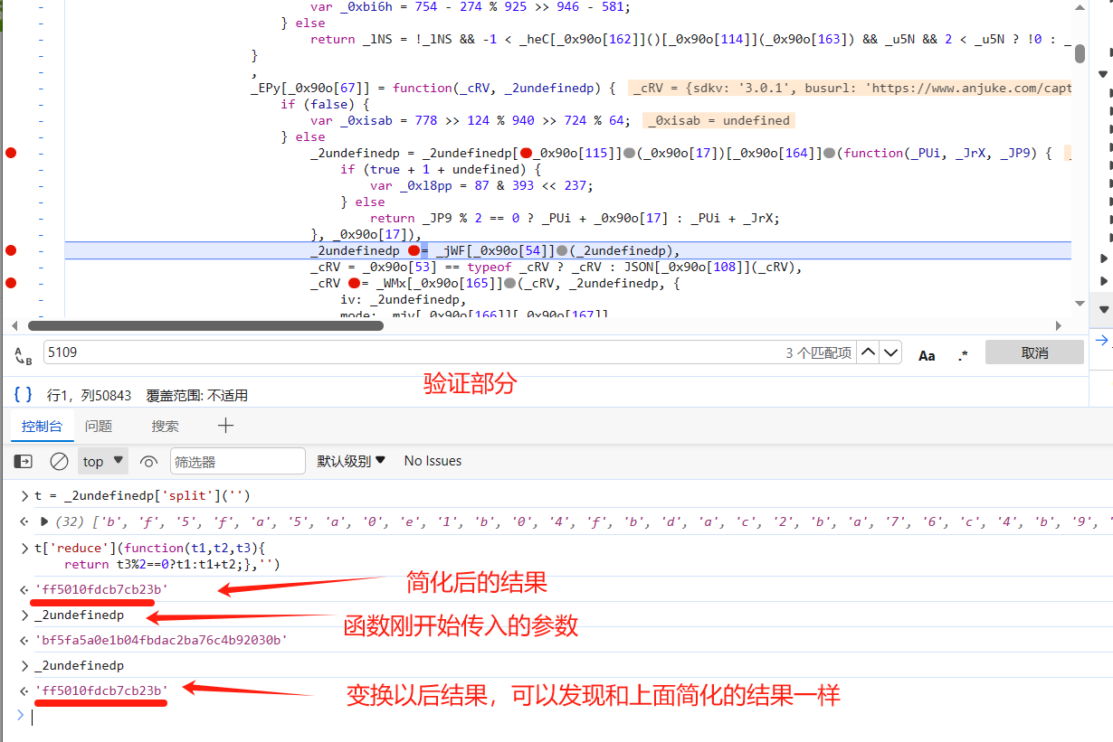
Task: Click the horizontal scrollbar thumb of code editor
Action: (205, 325)
